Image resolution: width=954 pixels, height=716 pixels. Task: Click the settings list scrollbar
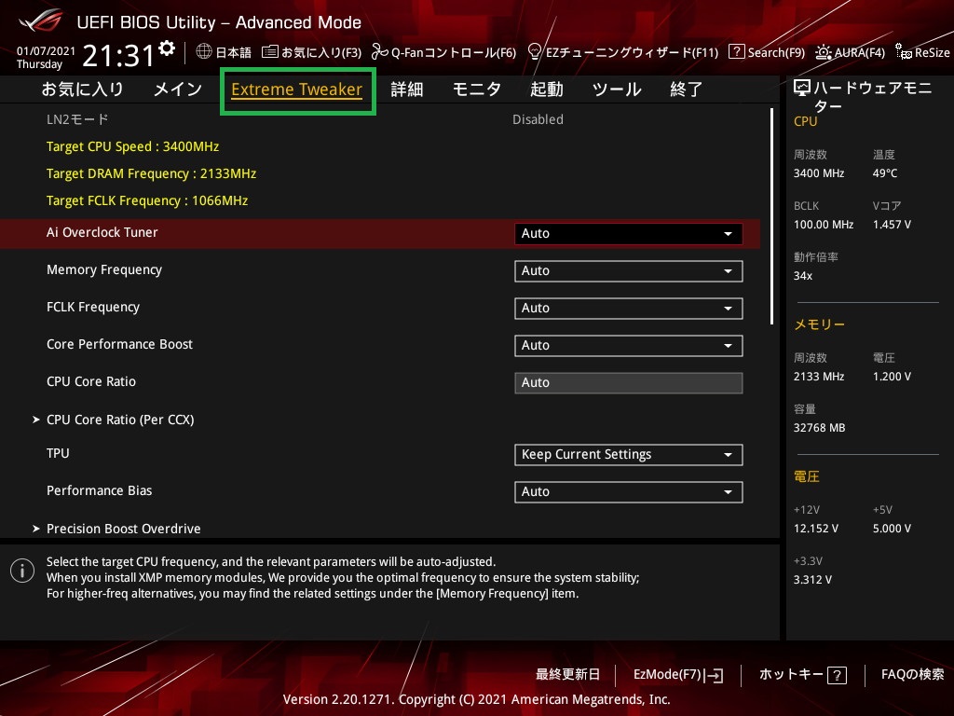771,216
